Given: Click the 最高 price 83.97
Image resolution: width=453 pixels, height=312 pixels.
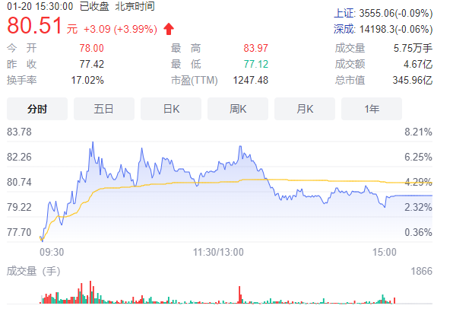Looking at the screenshot, I should point(255,48).
